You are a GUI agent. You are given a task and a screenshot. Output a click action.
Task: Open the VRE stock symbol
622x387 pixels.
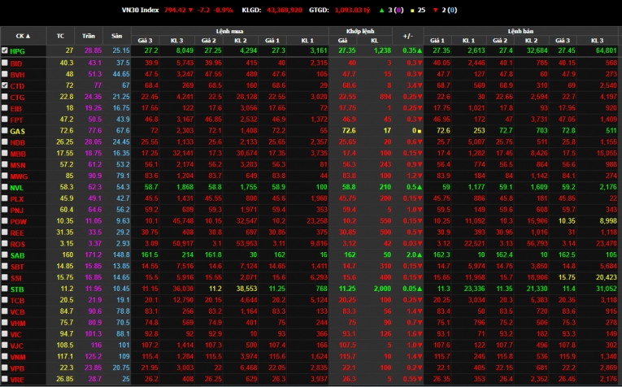pos(17,380)
